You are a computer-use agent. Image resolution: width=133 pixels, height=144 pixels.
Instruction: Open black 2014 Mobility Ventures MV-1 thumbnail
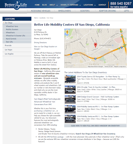[x=70, y=109]
